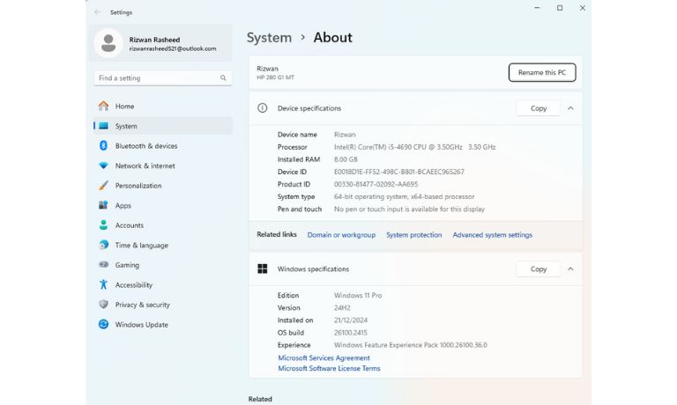Copy the Windows specifications
The image size is (677, 405).
click(x=538, y=269)
